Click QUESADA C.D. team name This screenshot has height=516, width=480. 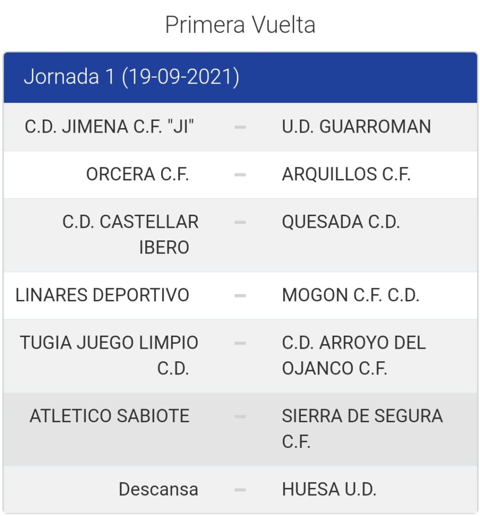pos(341,222)
